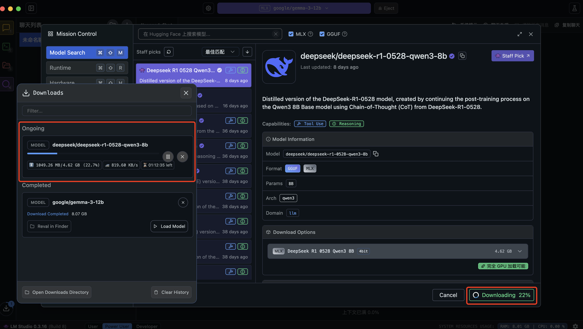This screenshot has width=583, height=329.
Task: Open the 最佳匹配 sort dropdown
Action: pos(220,52)
